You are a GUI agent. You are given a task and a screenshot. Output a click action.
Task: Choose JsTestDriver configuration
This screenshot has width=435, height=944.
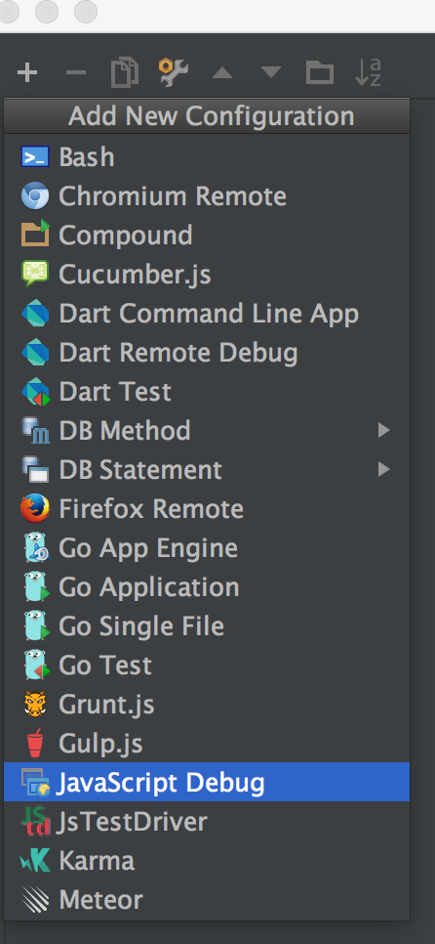207,821
